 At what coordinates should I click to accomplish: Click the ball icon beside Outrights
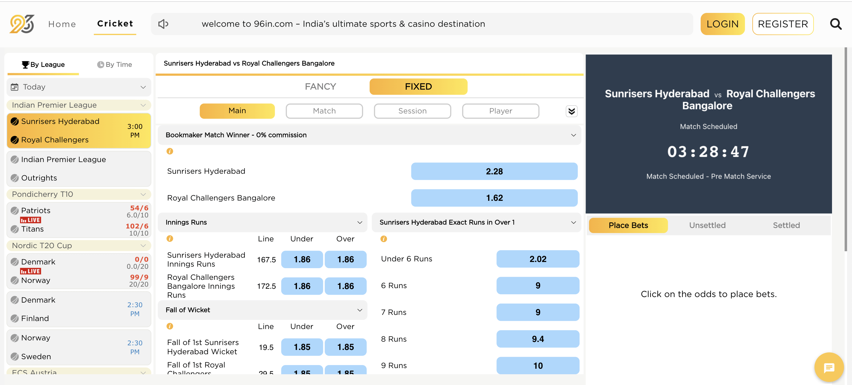click(x=14, y=178)
